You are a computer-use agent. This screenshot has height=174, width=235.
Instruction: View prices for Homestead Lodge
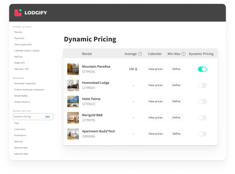[155, 85]
